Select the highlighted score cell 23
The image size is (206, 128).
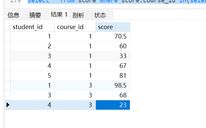coord(113,105)
